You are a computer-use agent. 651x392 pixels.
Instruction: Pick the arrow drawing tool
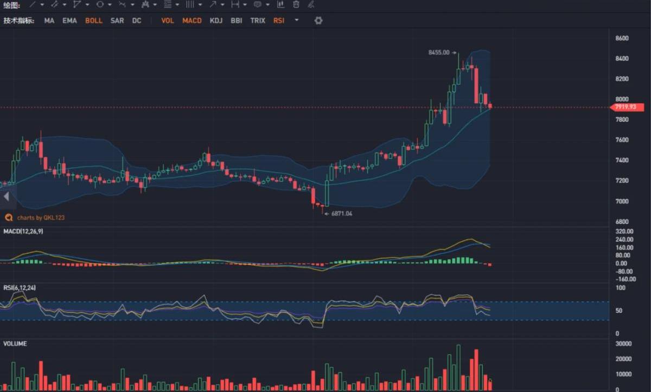pyautogui.click(x=213, y=4)
